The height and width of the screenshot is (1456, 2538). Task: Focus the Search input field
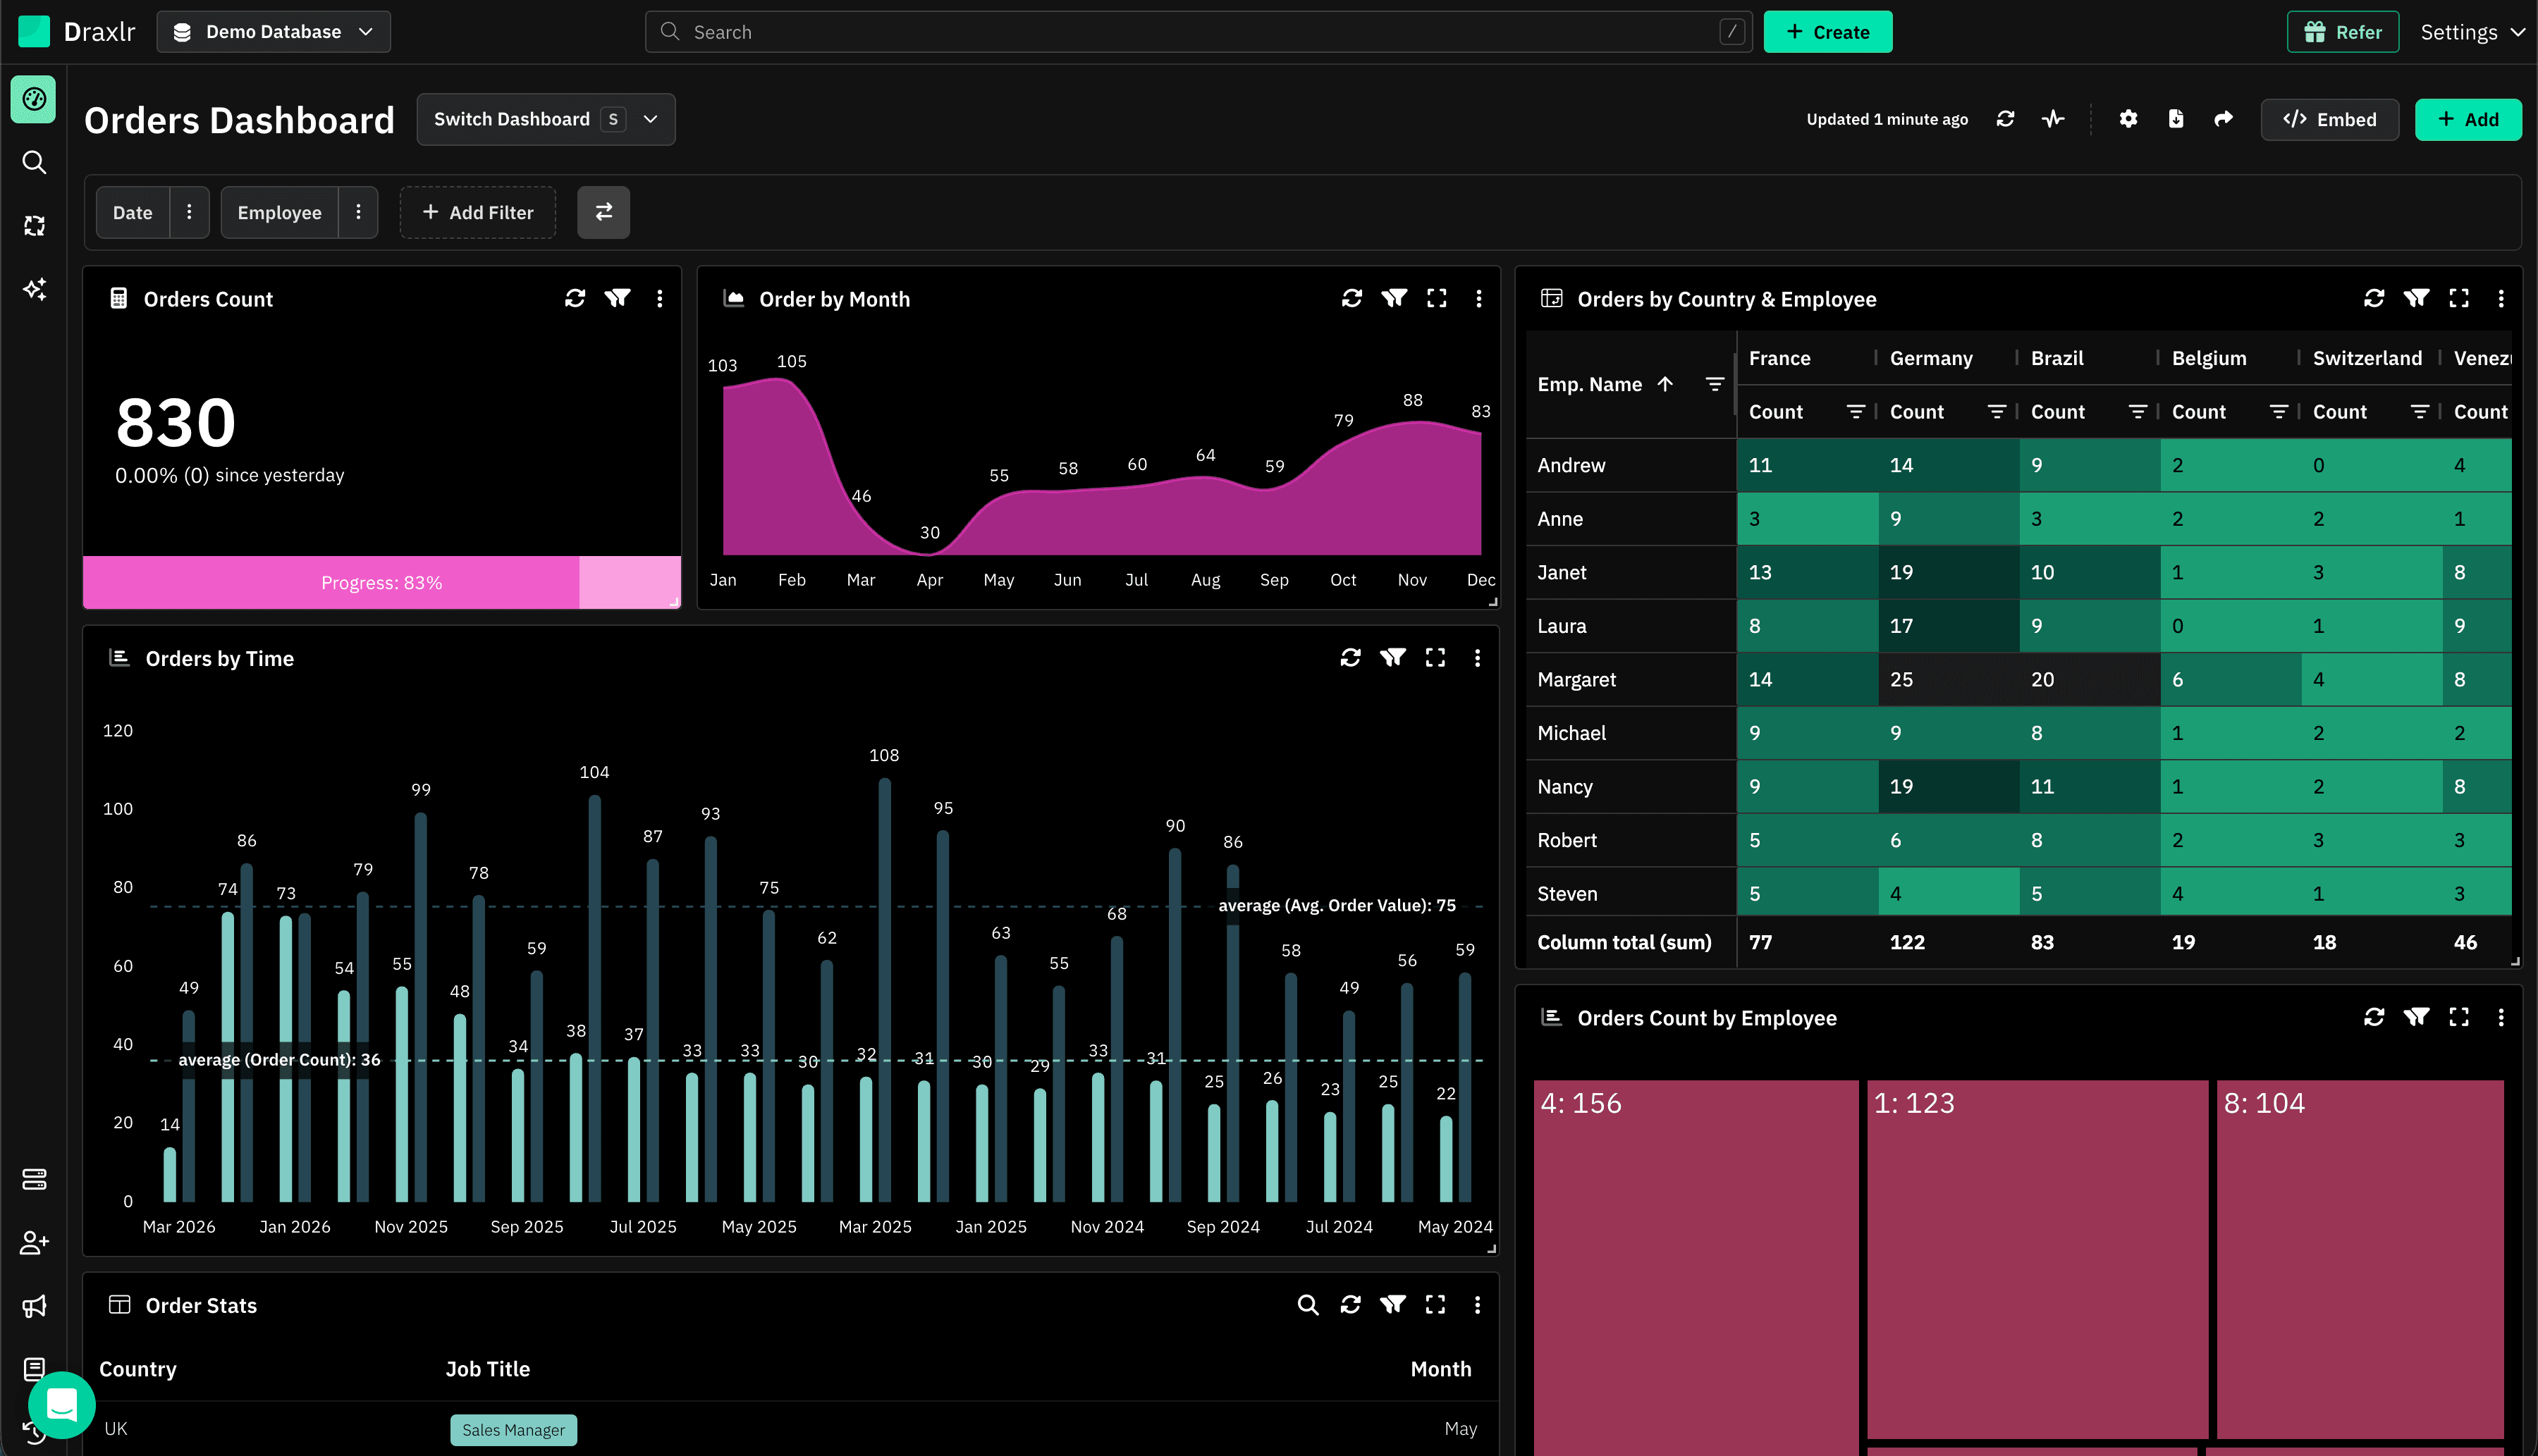(x=1198, y=32)
